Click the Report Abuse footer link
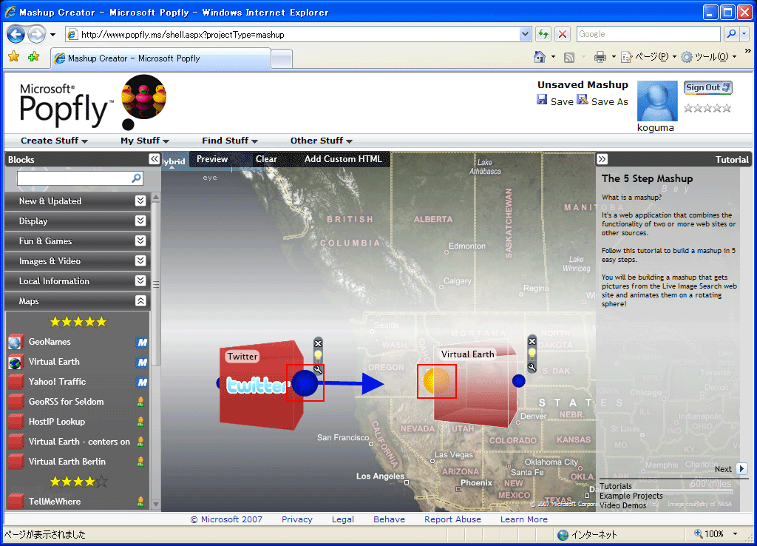Screen dimensions: 757x546 453,519
